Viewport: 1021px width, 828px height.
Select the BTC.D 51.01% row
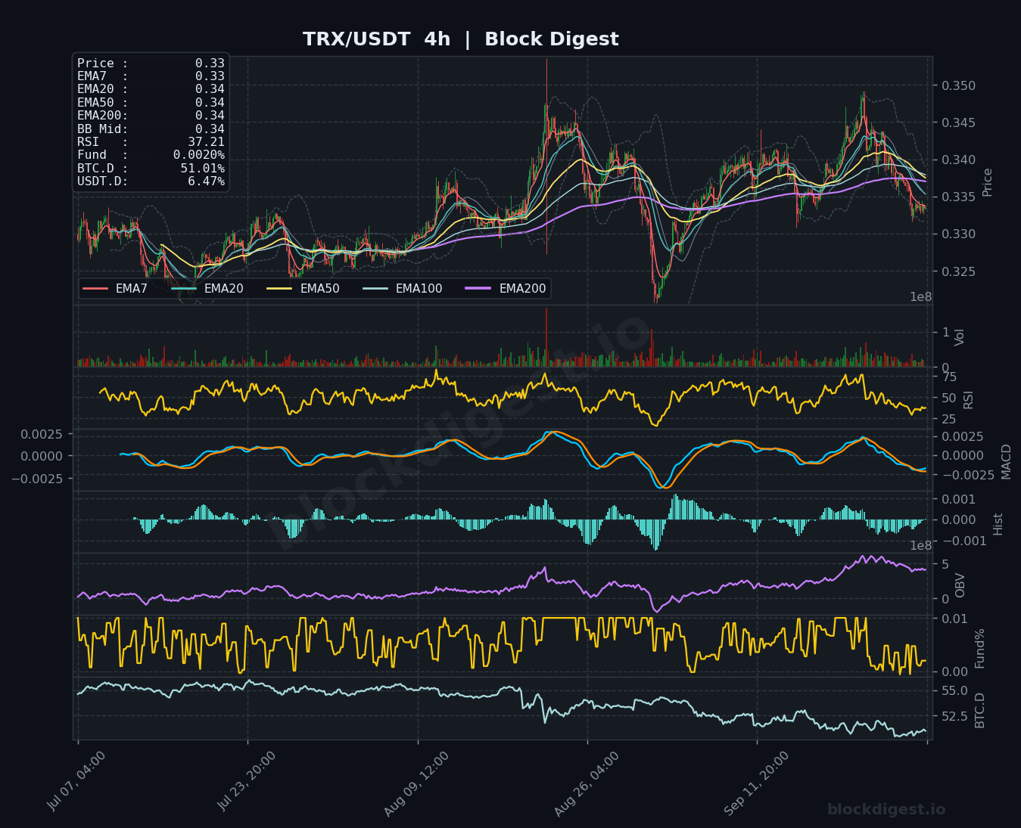coord(151,168)
